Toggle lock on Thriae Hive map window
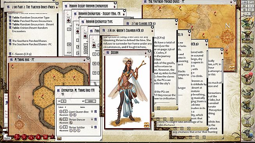255x143 pixels. (84, 60)
